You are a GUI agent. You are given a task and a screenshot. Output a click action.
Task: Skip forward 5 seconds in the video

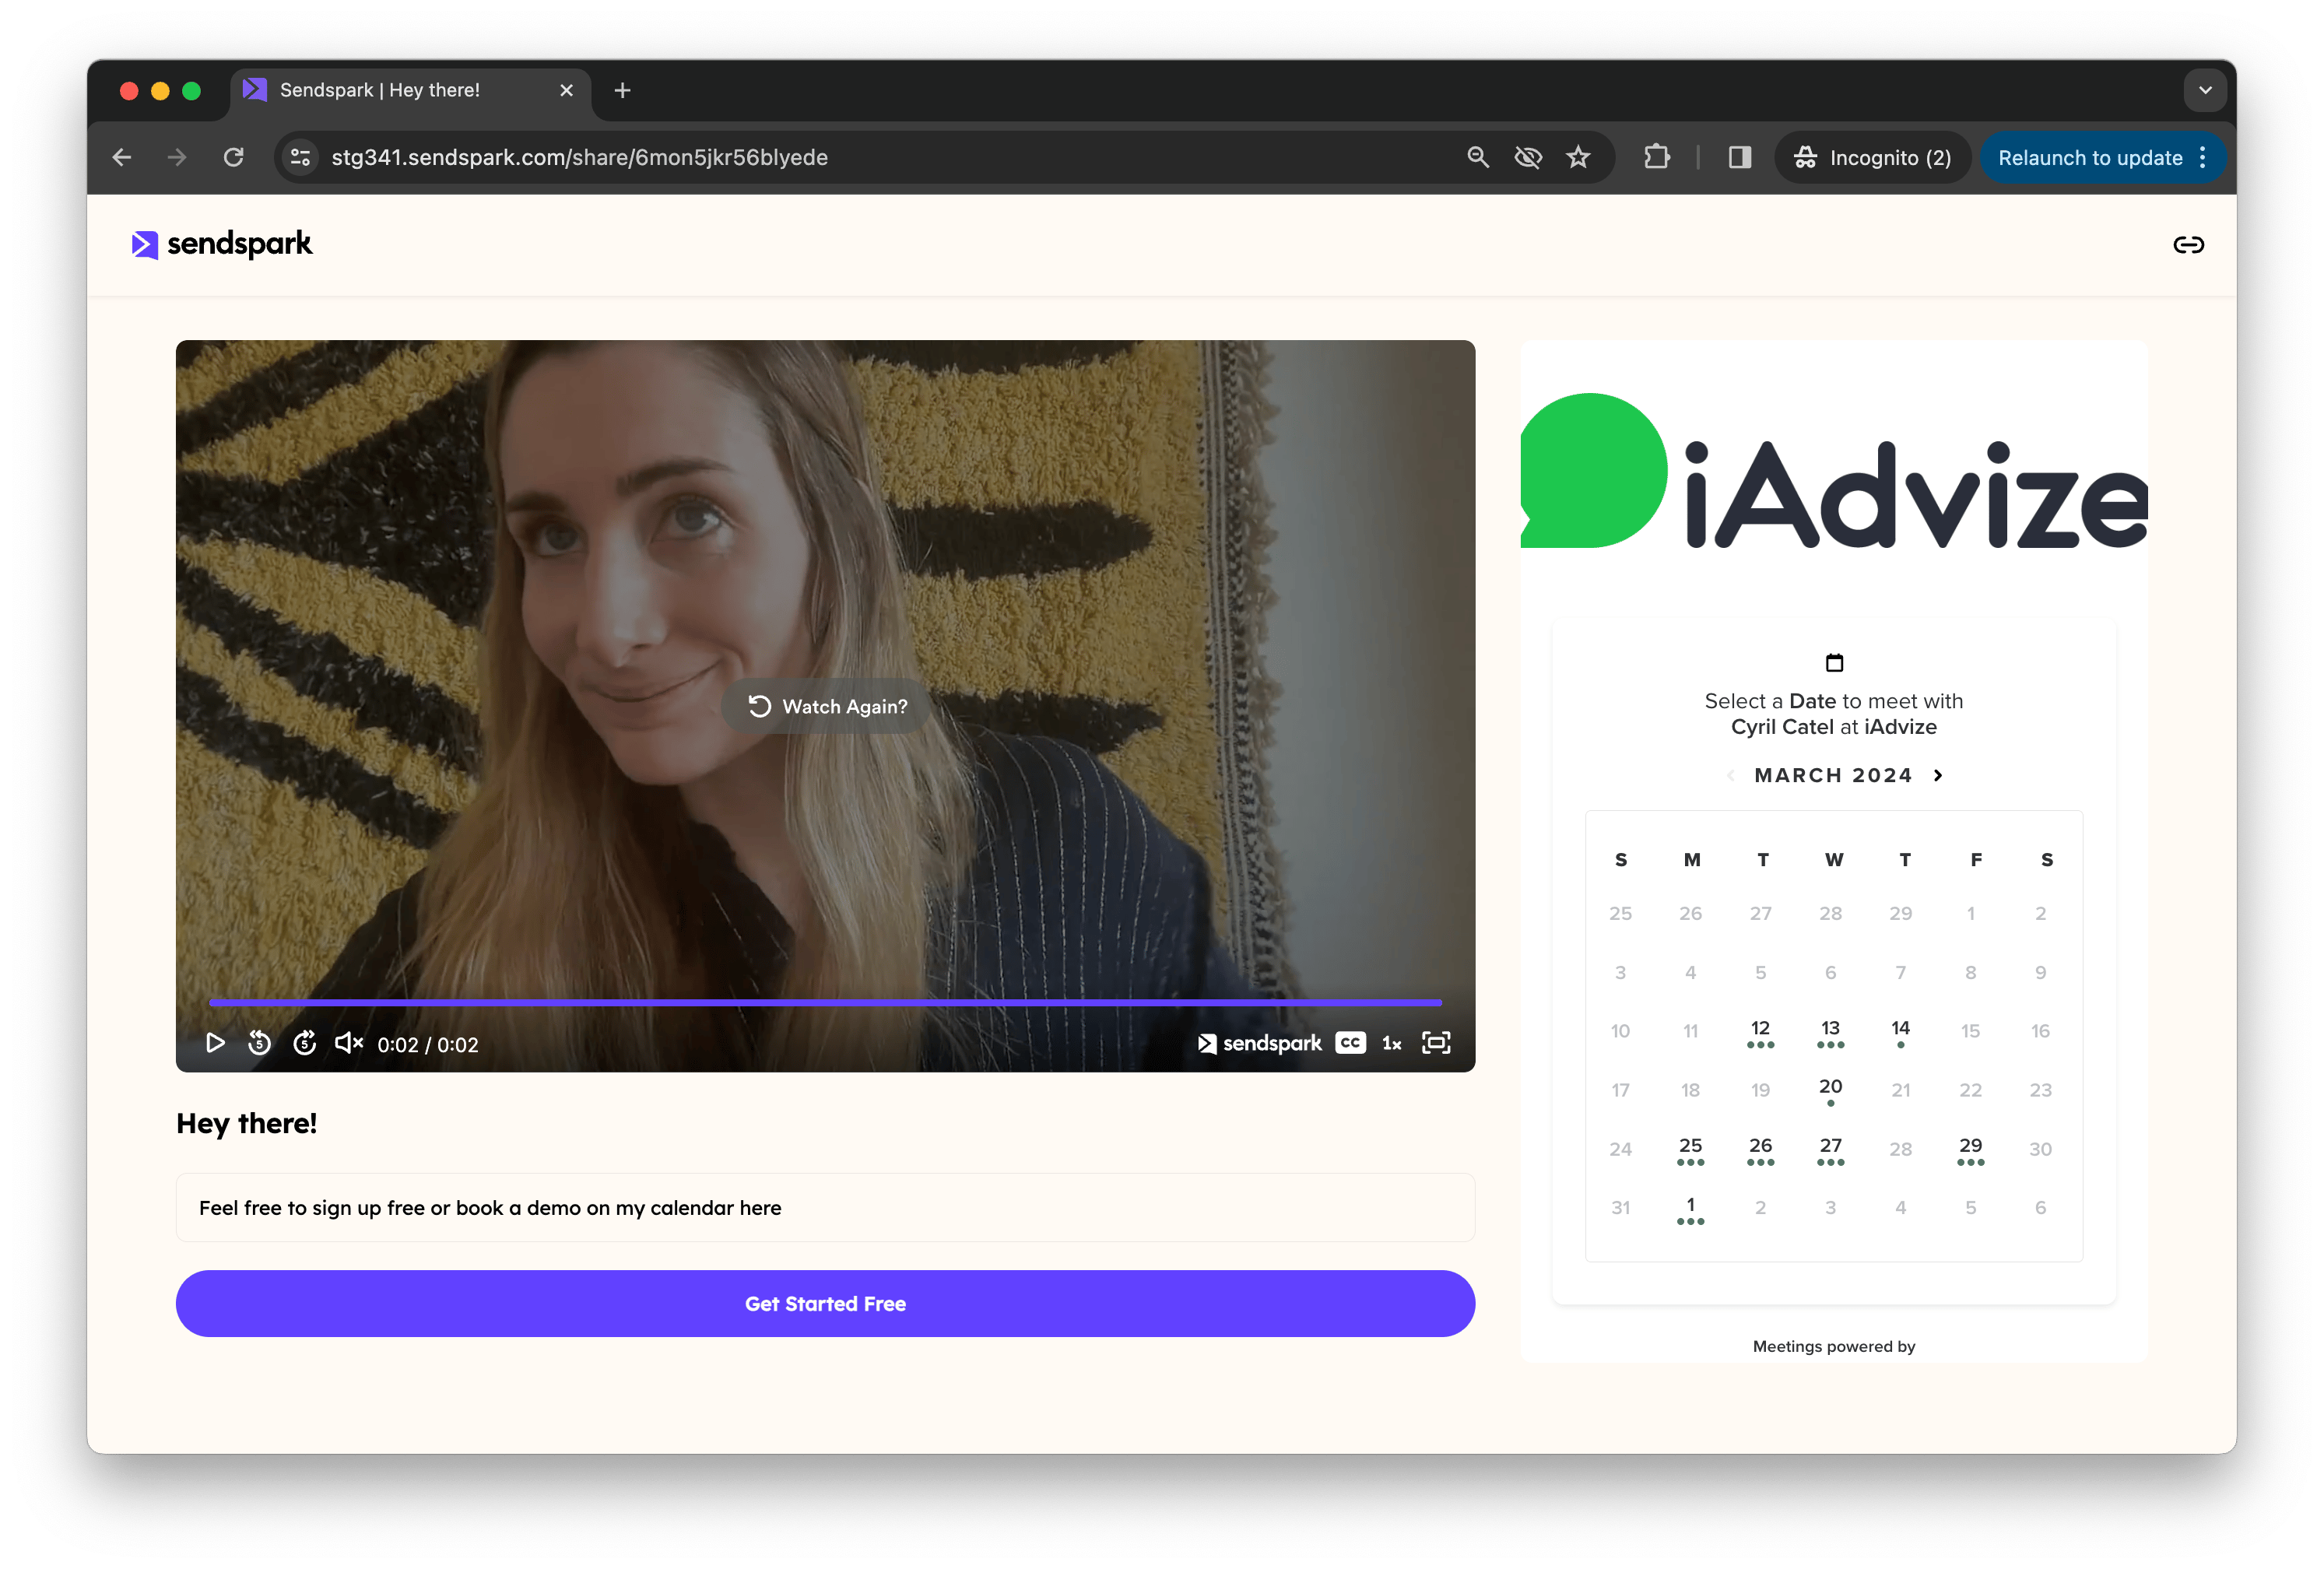(x=305, y=1043)
